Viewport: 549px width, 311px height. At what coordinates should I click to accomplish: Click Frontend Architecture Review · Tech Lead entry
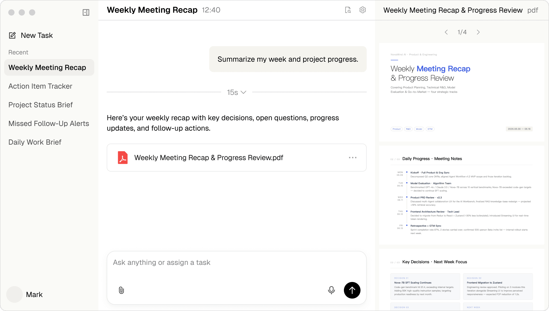click(470, 215)
